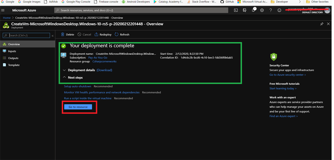Open the Android Developers bookmark
Viewport: 334px width, 160px height.
136,2
